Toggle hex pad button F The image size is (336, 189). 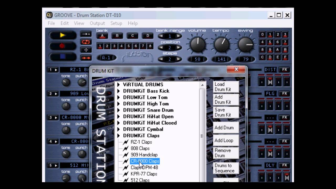[x=285, y=57]
